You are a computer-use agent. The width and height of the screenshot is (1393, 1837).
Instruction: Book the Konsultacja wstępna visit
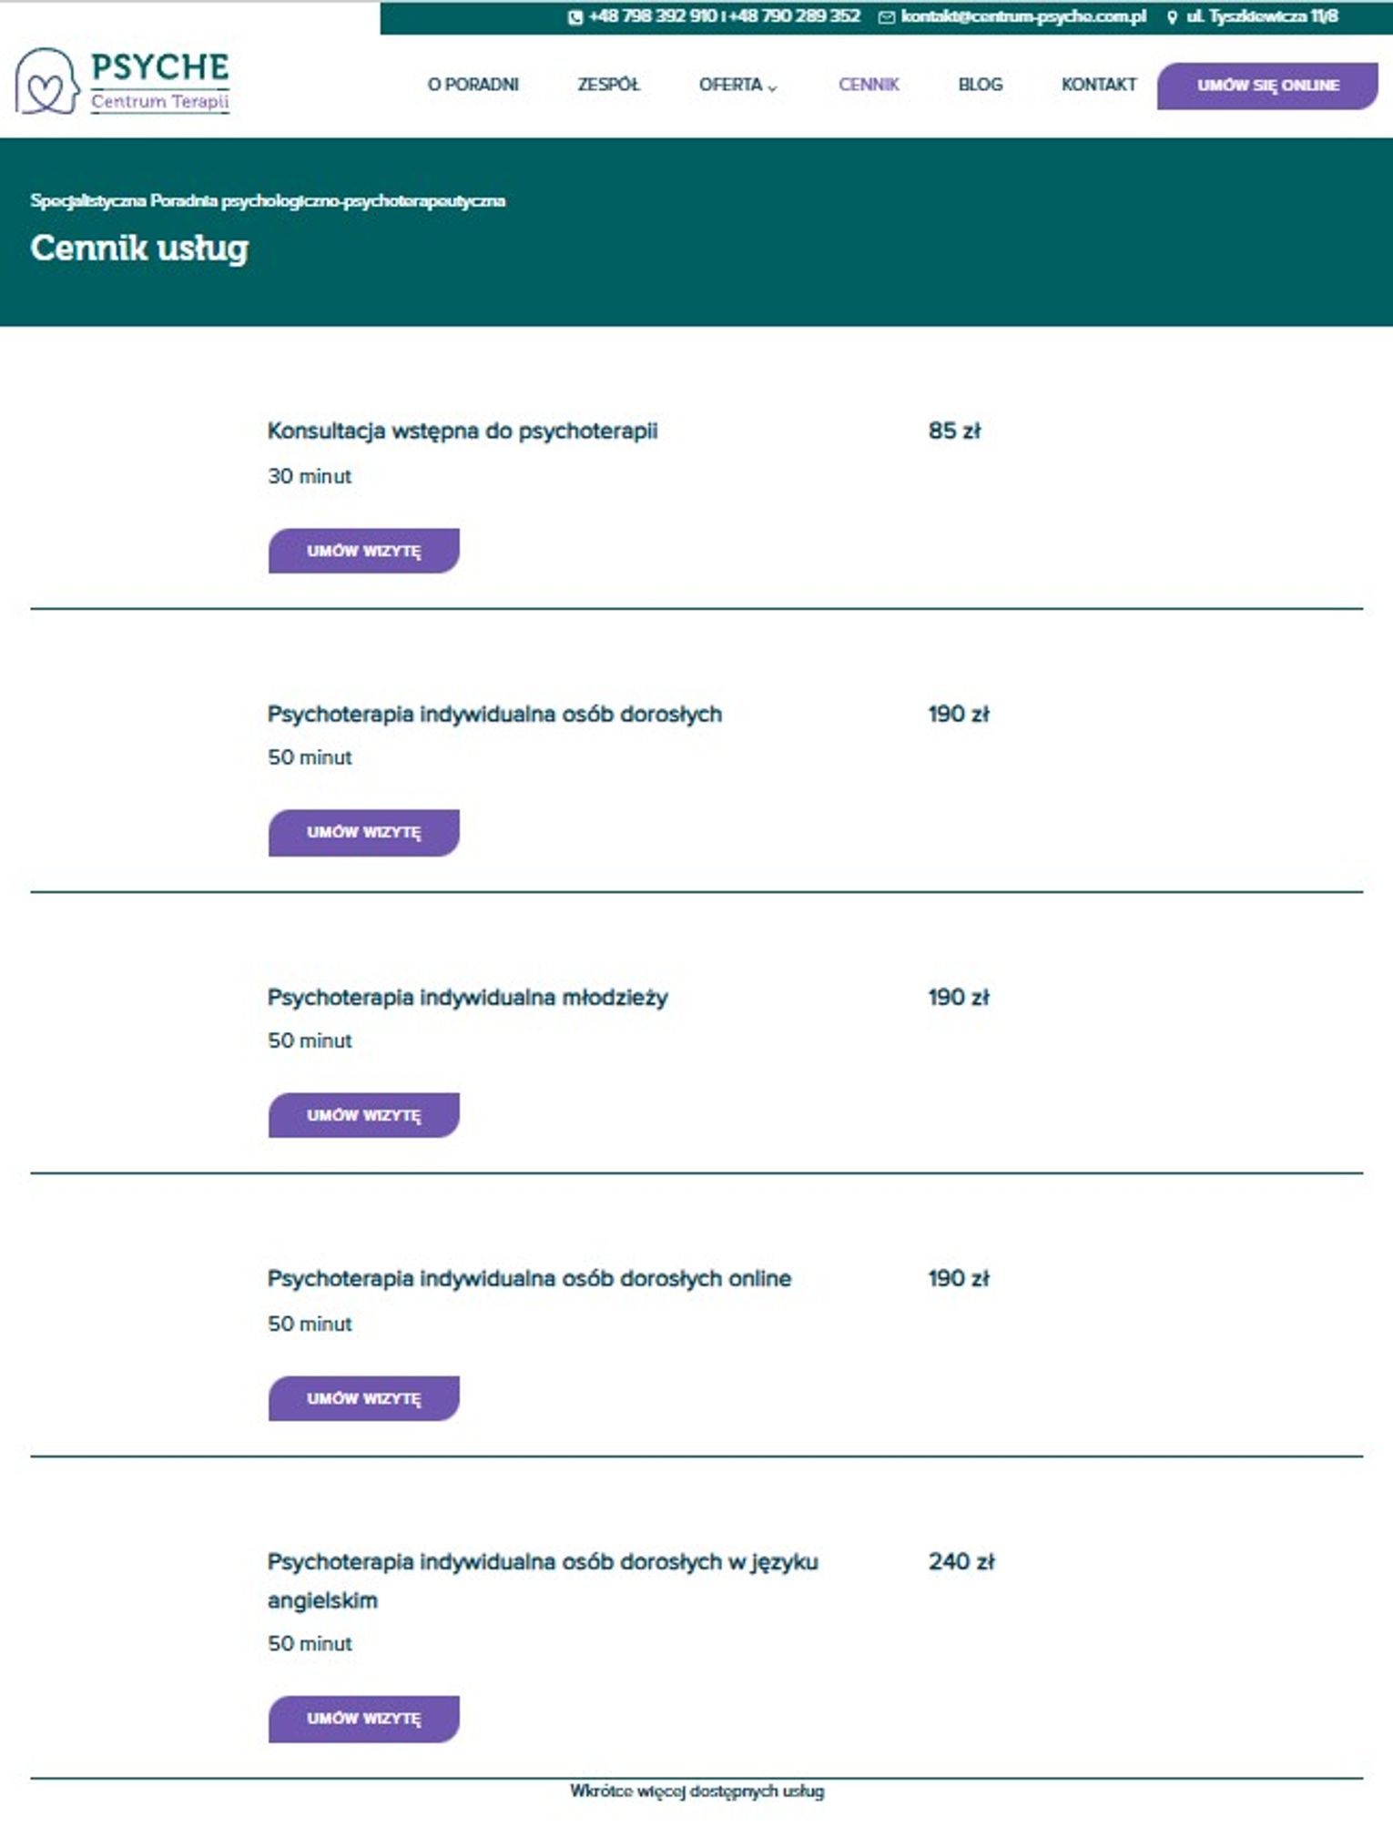pyautogui.click(x=363, y=551)
